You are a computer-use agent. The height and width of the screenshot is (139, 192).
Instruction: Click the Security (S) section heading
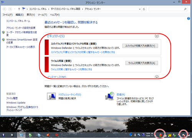click(56, 36)
